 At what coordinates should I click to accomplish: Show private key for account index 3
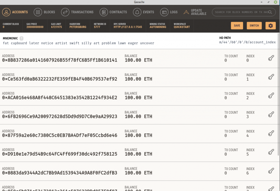click(x=271, y=114)
